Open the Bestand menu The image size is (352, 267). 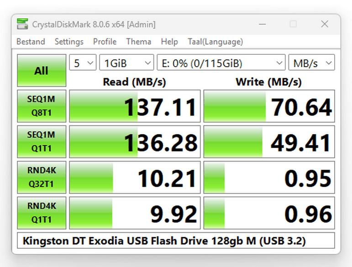click(31, 42)
